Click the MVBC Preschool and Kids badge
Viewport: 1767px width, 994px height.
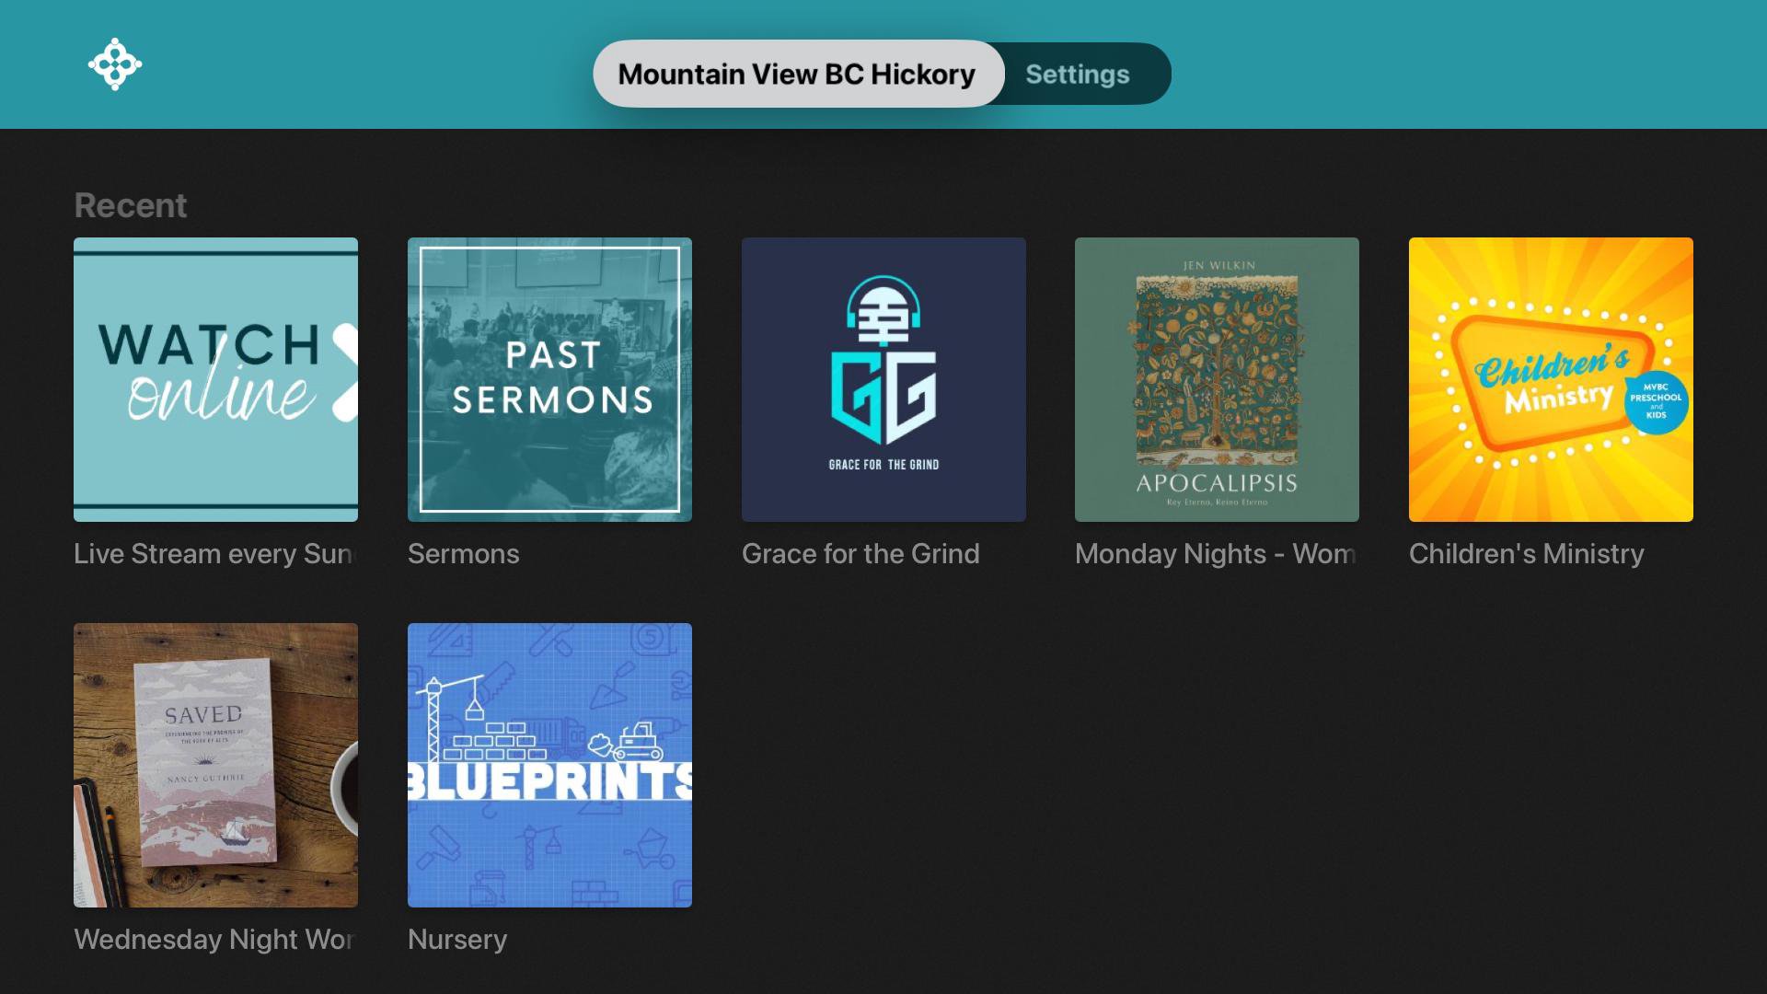point(1656,402)
